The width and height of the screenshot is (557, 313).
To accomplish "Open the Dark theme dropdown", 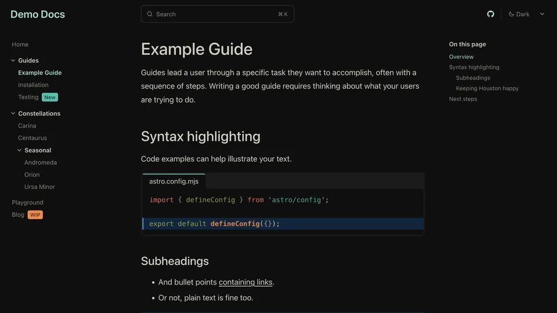I will coord(527,14).
